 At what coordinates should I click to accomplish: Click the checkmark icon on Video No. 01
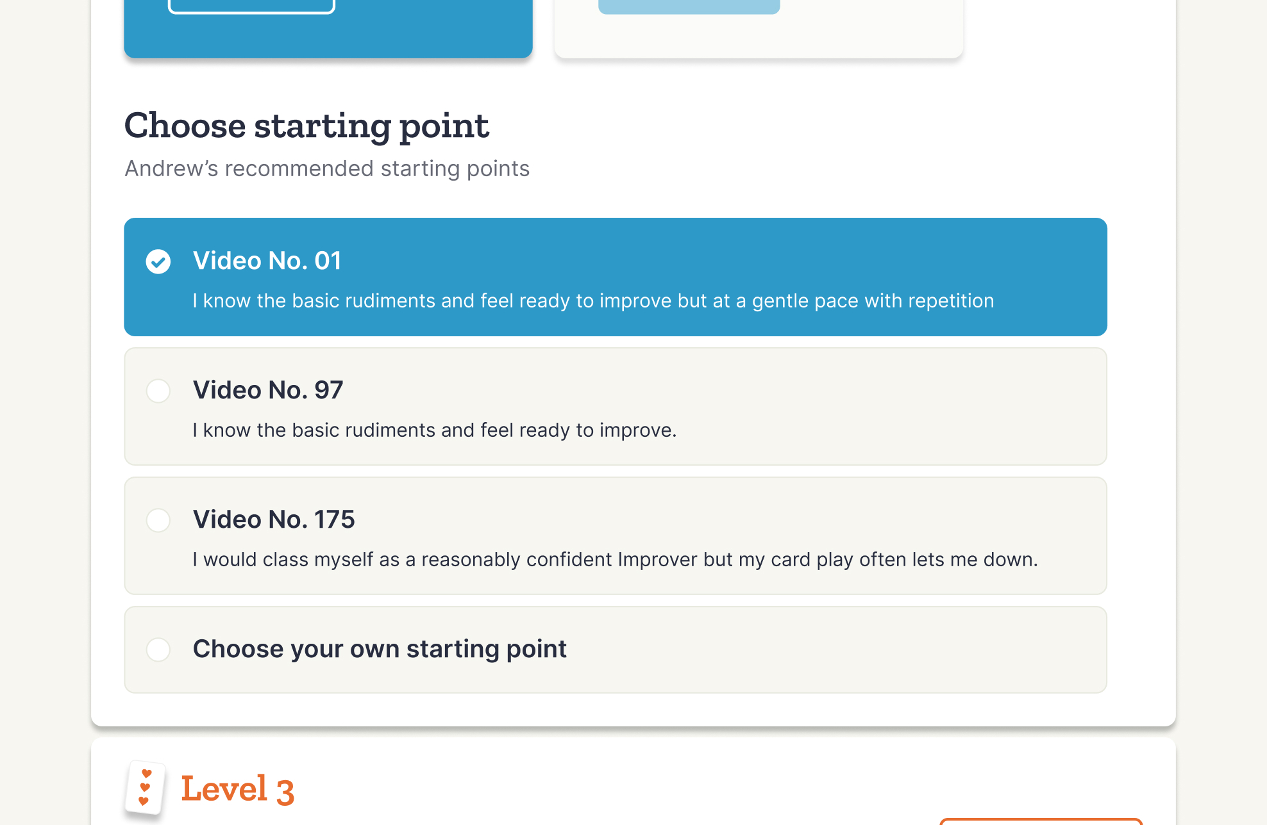coord(158,263)
